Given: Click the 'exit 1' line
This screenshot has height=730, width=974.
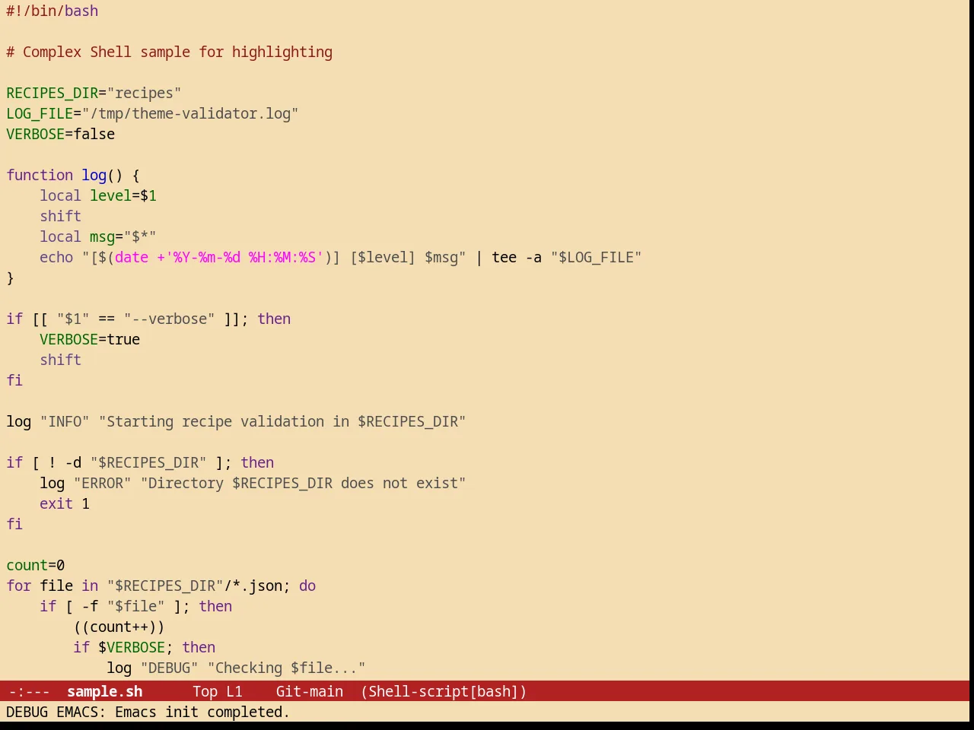Looking at the screenshot, I should point(65,503).
